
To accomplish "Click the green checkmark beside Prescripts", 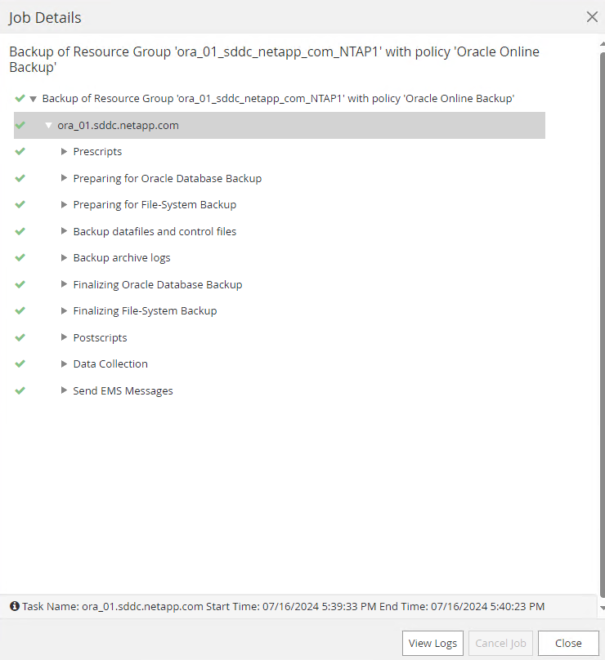I will point(20,151).
